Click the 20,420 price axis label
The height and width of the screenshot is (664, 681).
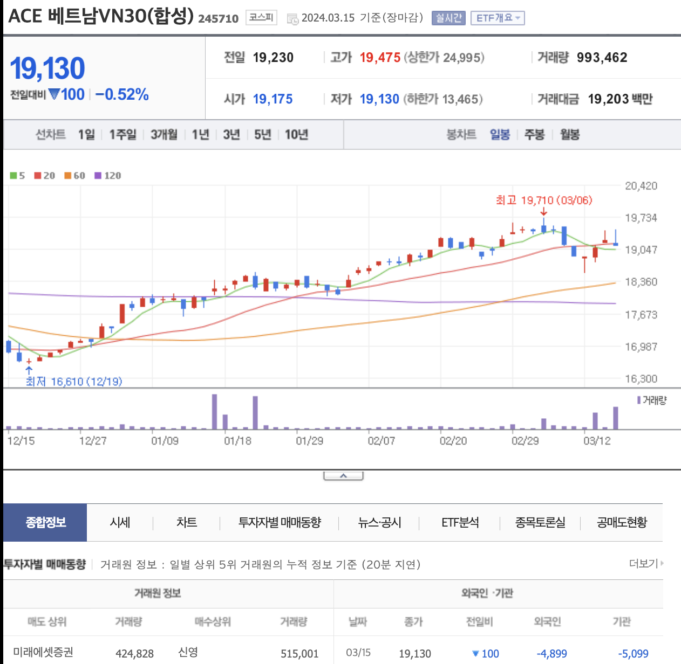tap(641, 186)
